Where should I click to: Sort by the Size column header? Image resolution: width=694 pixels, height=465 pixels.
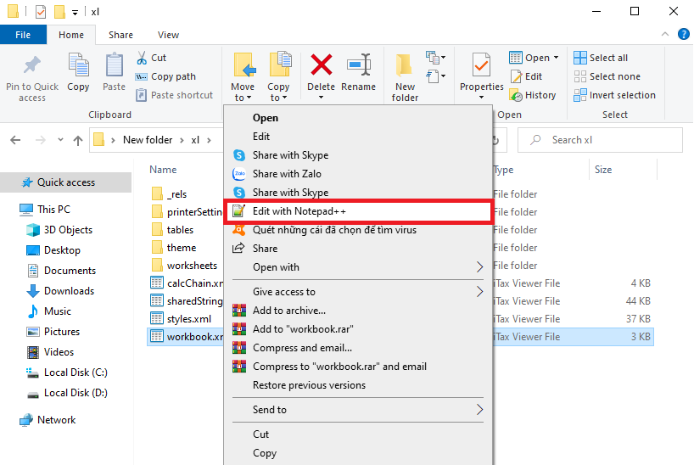click(603, 170)
